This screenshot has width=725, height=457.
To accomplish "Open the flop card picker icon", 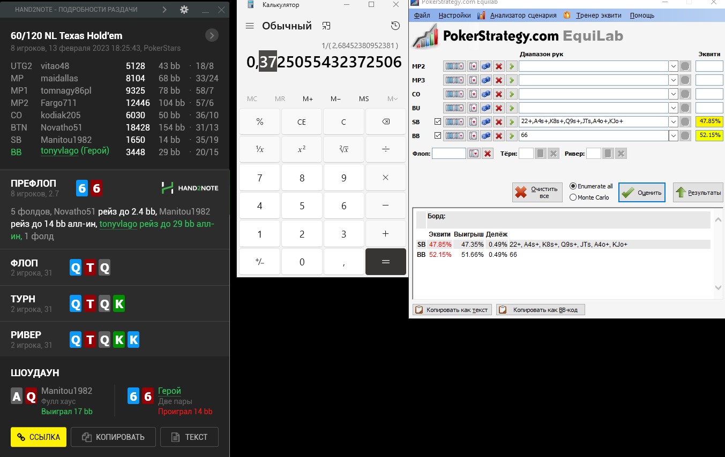I will coord(474,154).
